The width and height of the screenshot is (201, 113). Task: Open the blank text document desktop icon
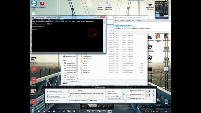[x=100, y=6]
